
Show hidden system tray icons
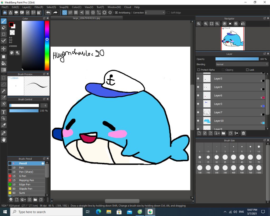[225, 212]
